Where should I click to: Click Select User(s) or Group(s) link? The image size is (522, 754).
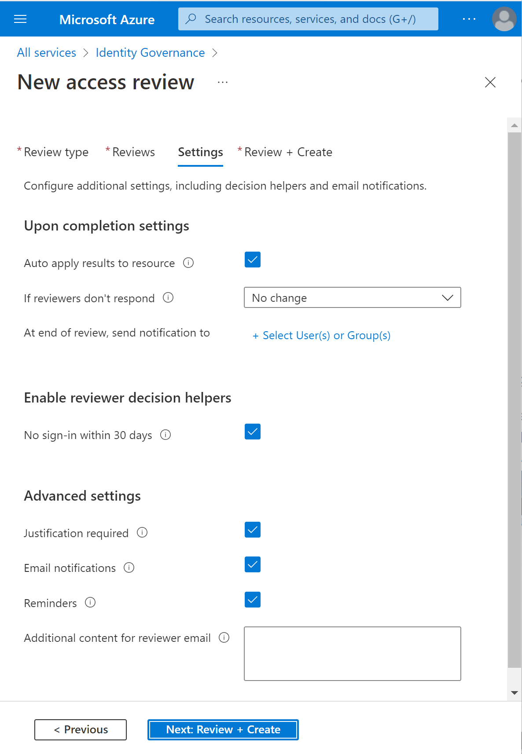click(322, 336)
